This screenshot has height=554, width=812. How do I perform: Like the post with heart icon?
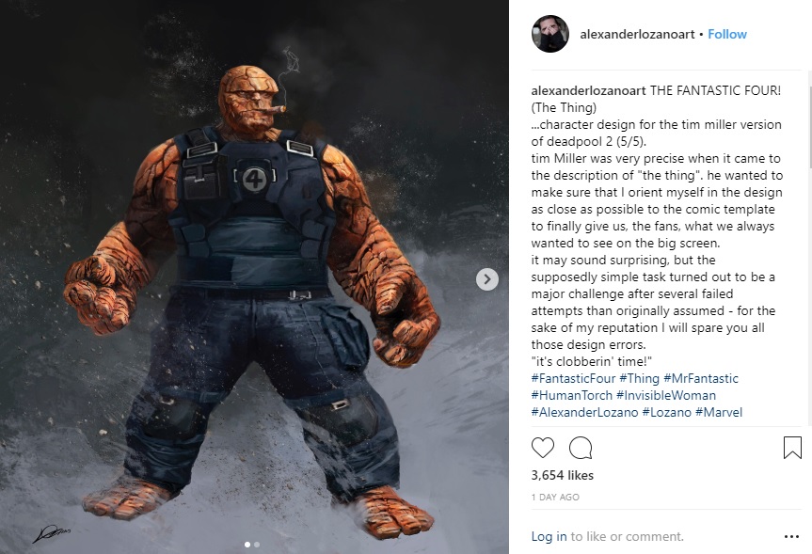pos(543,448)
